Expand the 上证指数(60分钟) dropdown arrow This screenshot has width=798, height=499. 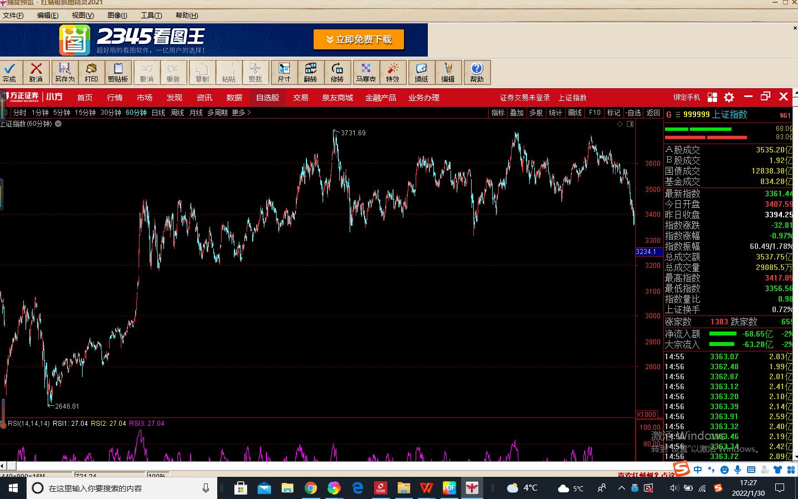pyautogui.click(x=58, y=124)
